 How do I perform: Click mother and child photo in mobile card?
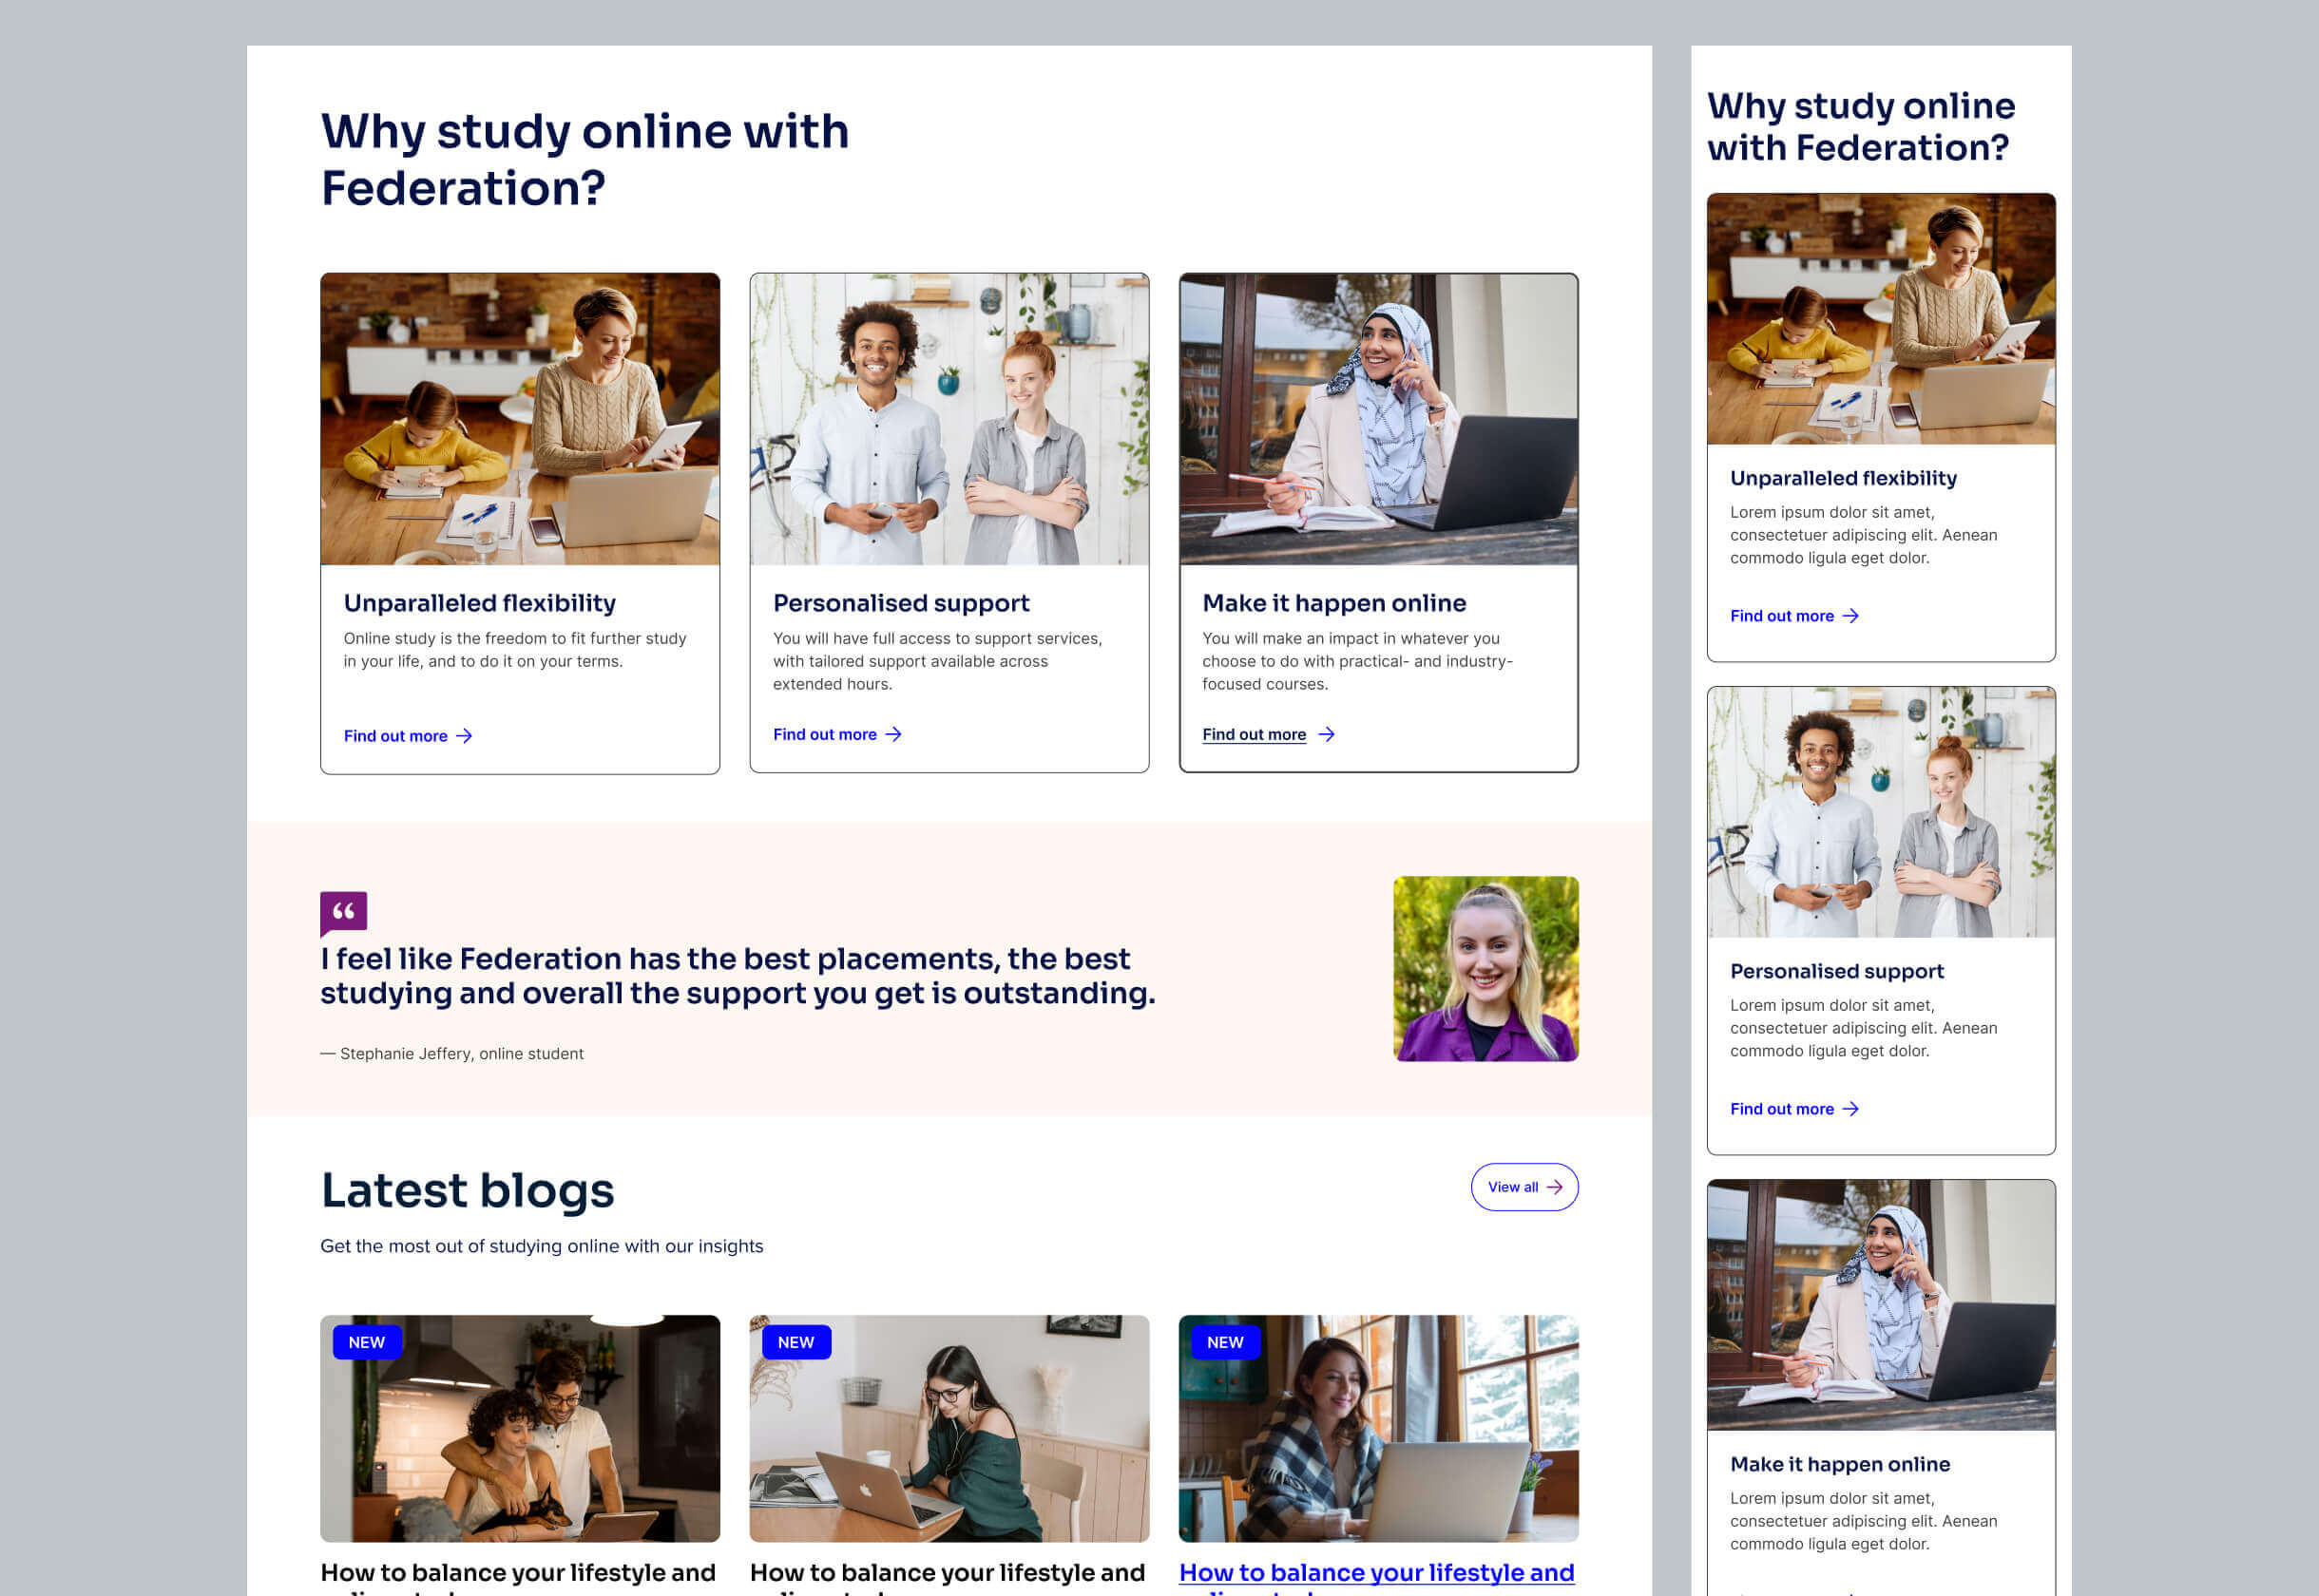pyautogui.click(x=1881, y=319)
